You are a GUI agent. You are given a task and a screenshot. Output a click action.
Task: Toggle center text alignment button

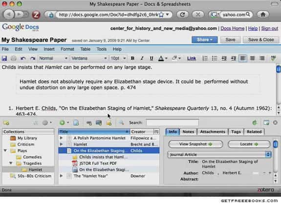click(253, 59)
